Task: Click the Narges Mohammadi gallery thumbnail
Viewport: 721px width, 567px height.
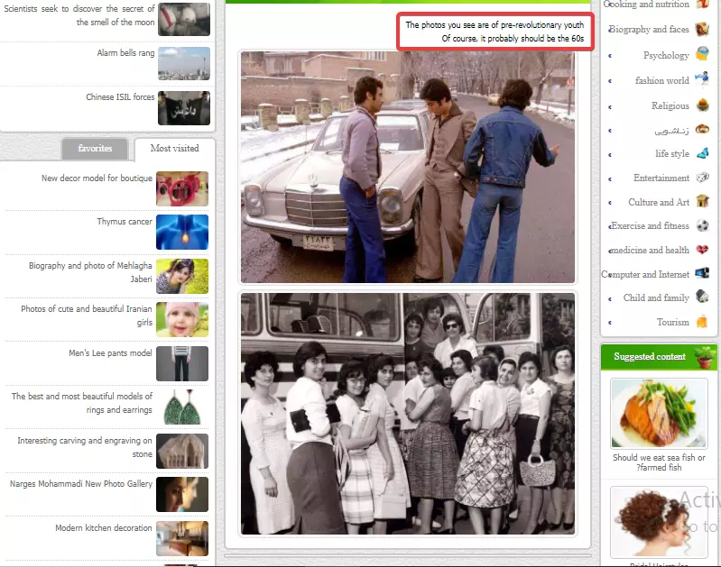Action: point(182,494)
